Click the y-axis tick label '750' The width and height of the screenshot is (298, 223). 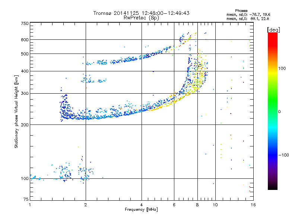click(x=25, y=23)
